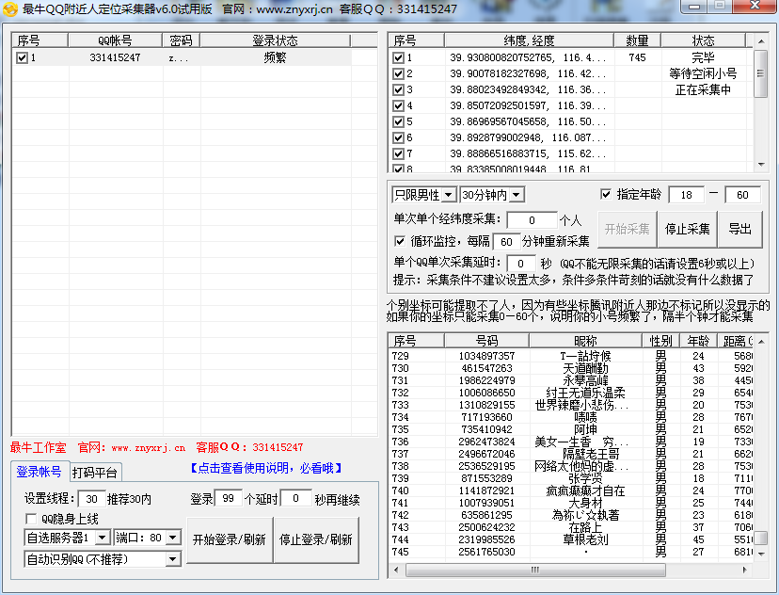Toggle coordinate row 5 checkbox
This screenshot has height=595, width=779.
pyautogui.click(x=399, y=121)
